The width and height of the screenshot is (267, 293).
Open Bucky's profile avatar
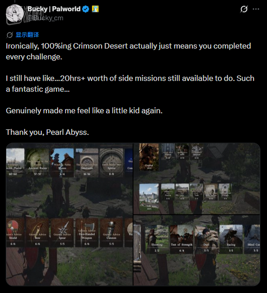(x=15, y=14)
